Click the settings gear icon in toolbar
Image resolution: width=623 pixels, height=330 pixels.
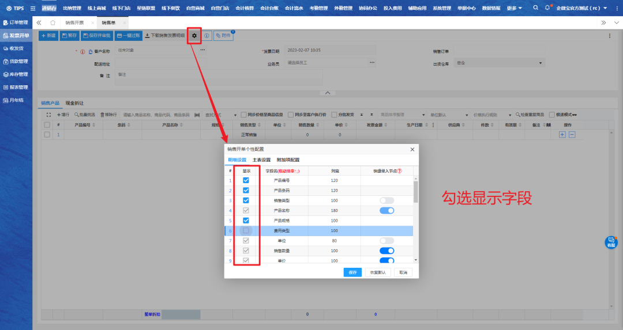(194, 36)
